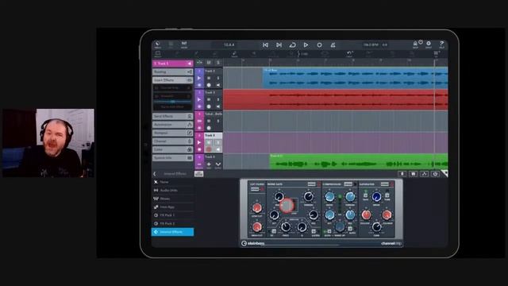Expand the Channel inspector section
This screenshot has height=286, width=508.
[173, 141]
